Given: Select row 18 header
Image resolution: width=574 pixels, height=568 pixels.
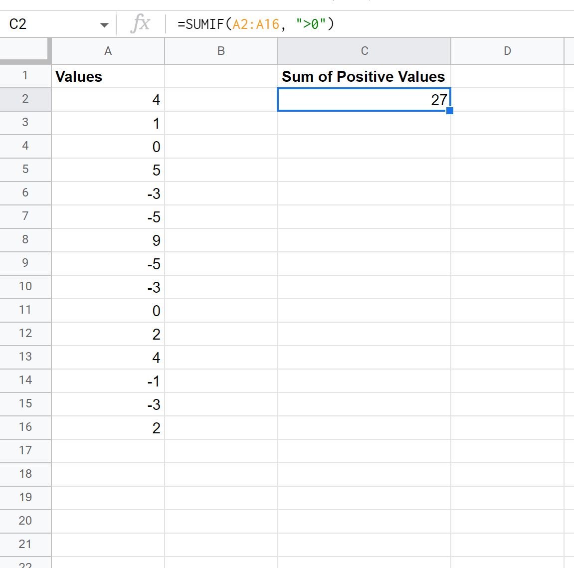Looking at the screenshot, I should [25, 474].
